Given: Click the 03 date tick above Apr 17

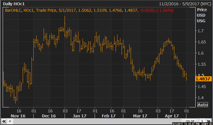Looking at the screenshot, I should 158,111.
